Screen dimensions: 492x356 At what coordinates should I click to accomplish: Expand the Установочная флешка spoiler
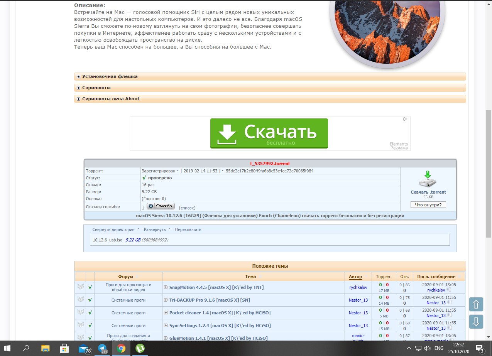78,76
